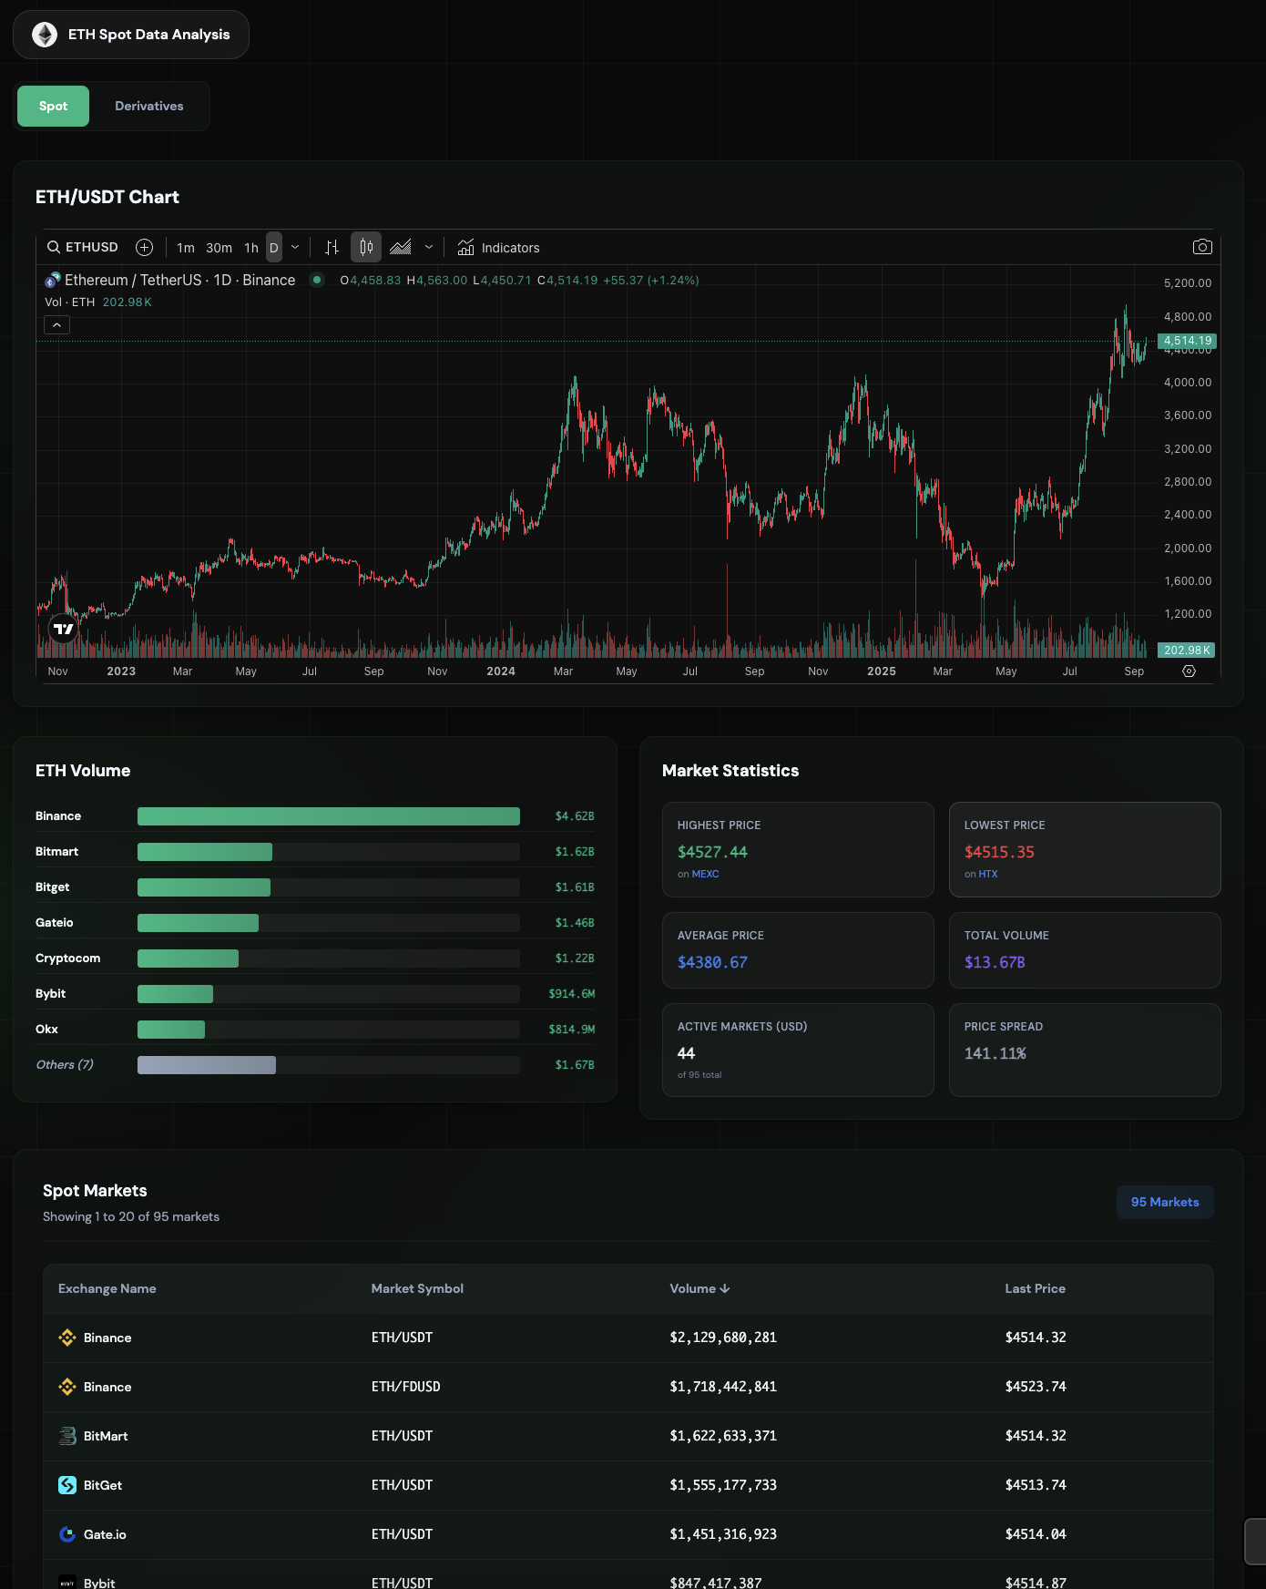Image resolution: width=1266 pixels, height=1589 pixels.
Task: Click the Active Markets count 44
Action: point(686,1053)
